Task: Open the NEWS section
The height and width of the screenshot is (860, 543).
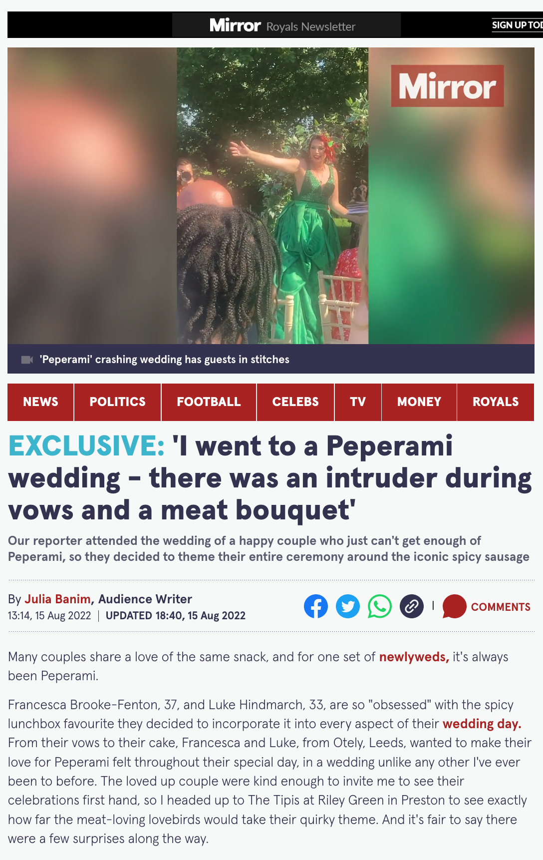Action: [x=40, y=402]
